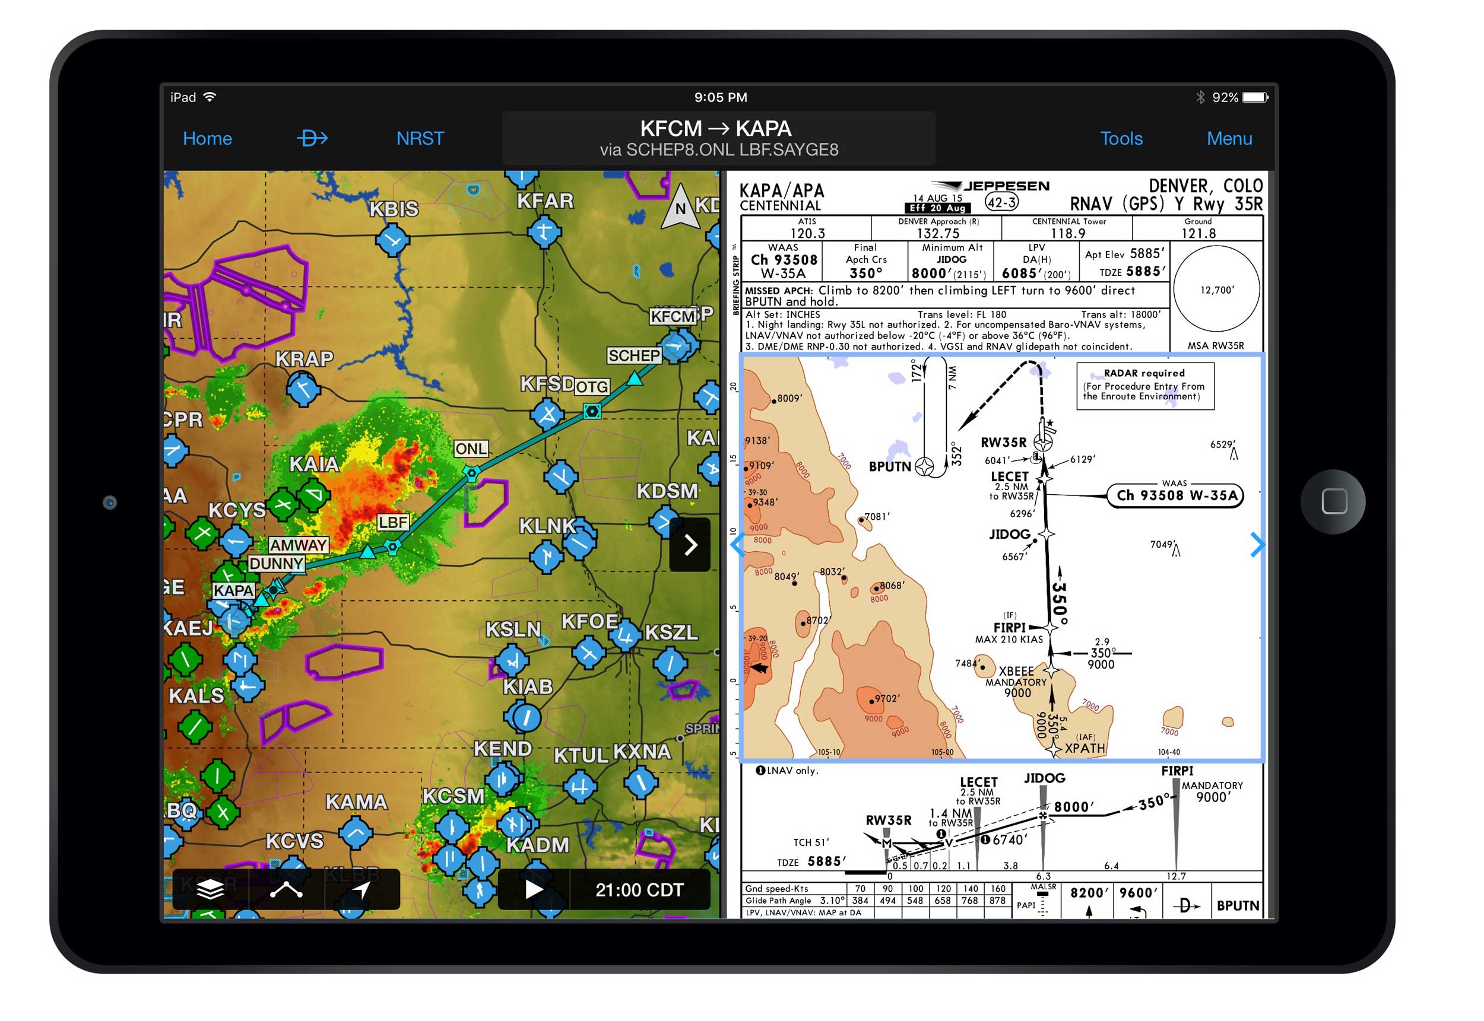Viewport: 1484px width, 1021px height.
Task: Go to next chart with right chevron
Action: point(1257,545)
